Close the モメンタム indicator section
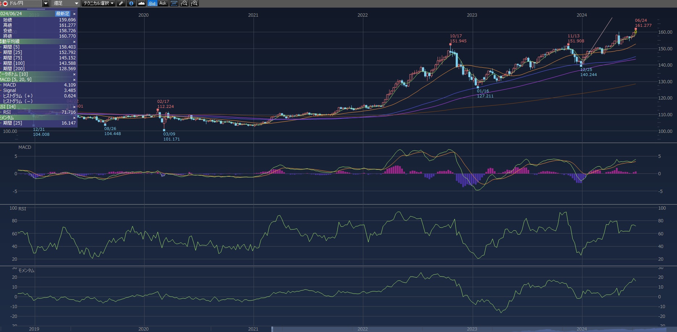Viewport: 677px width, 332px height. [x=74, y=118]
